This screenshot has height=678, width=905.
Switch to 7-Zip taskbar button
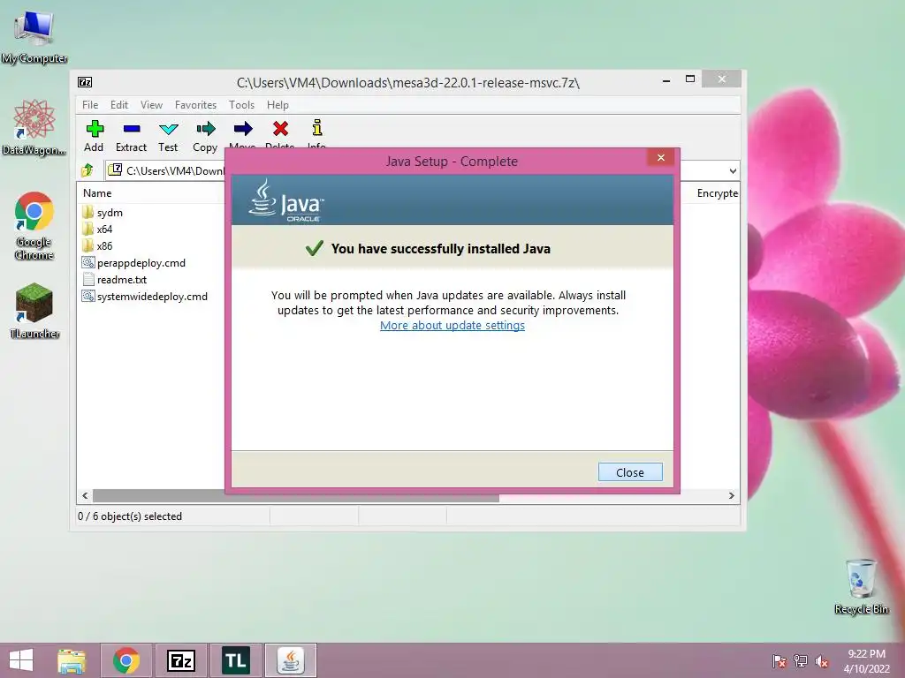181,660
